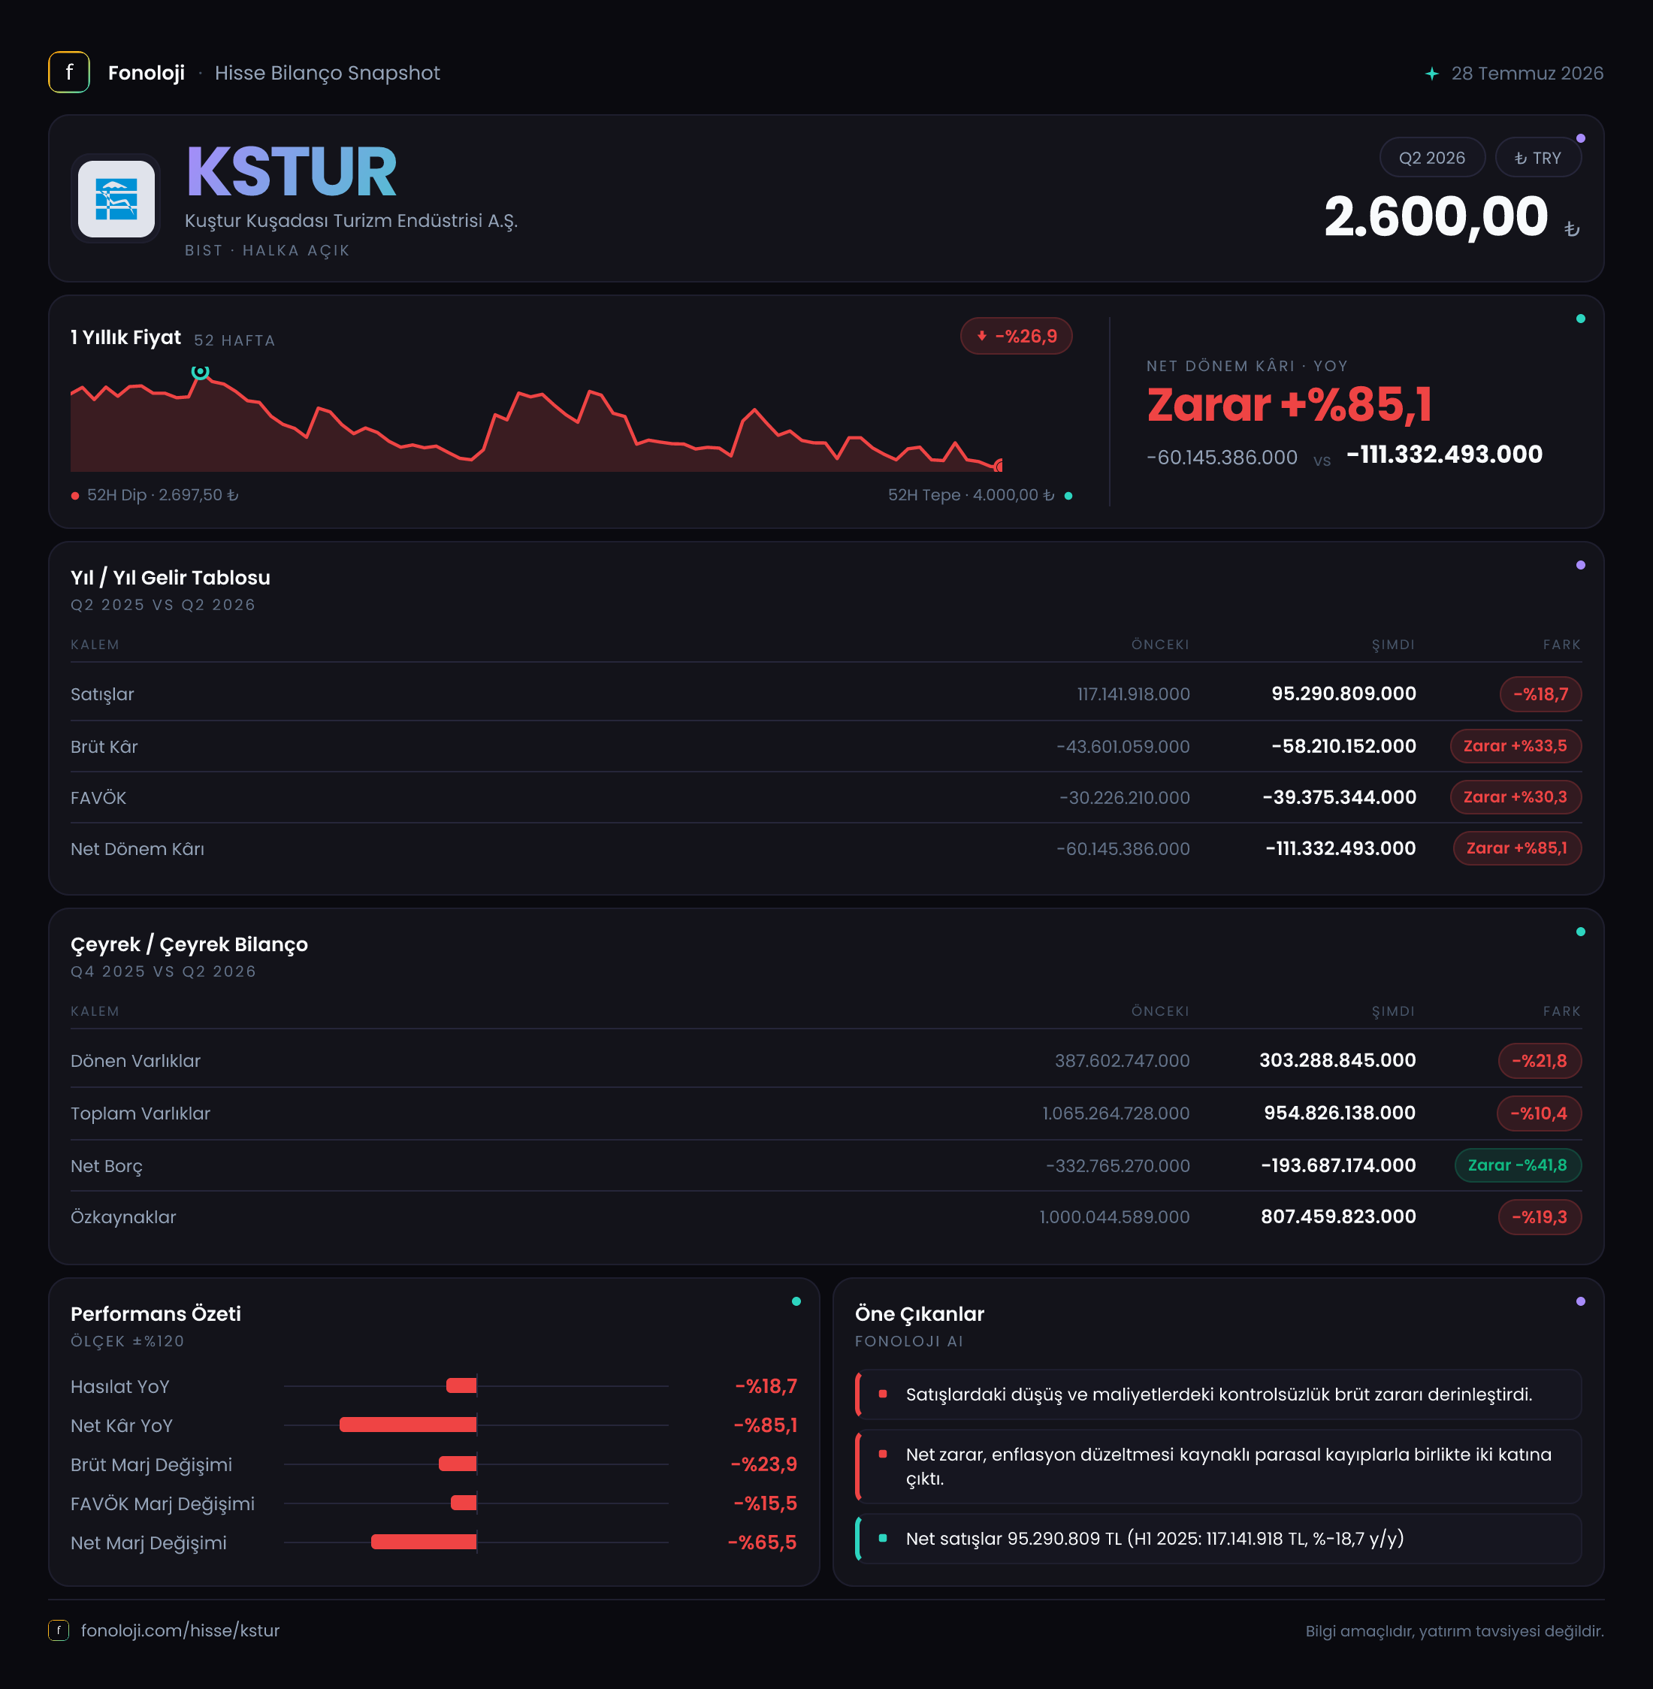Click the Satışlar current value 95.290.809.000
Viewport: 1653px width, 1689px height.
1343,693
